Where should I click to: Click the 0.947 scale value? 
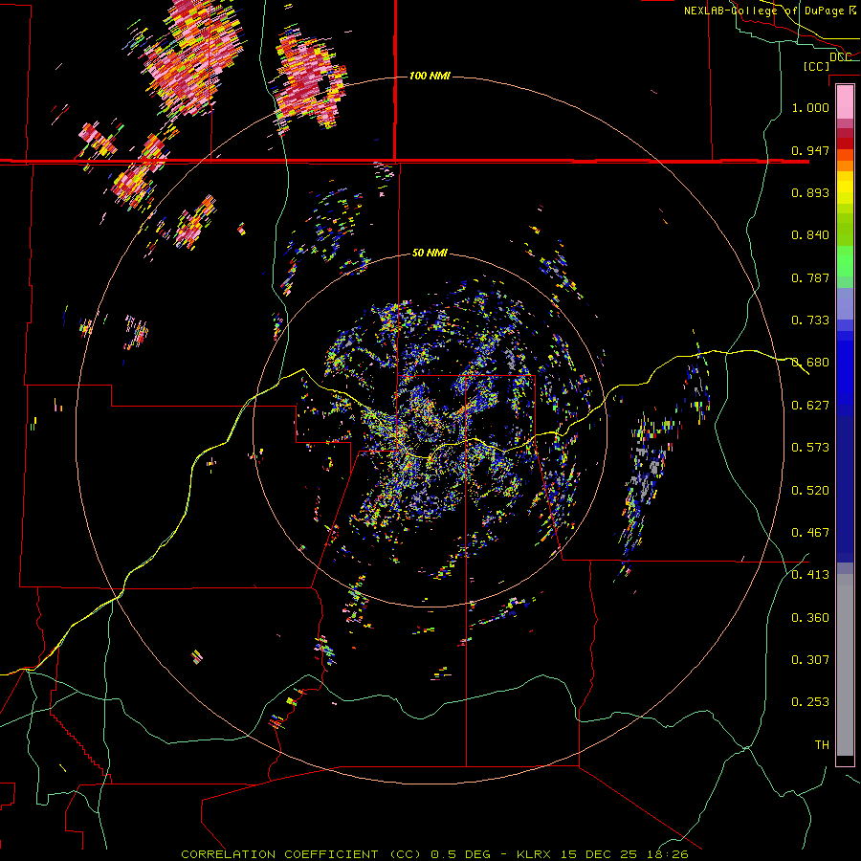810,150
